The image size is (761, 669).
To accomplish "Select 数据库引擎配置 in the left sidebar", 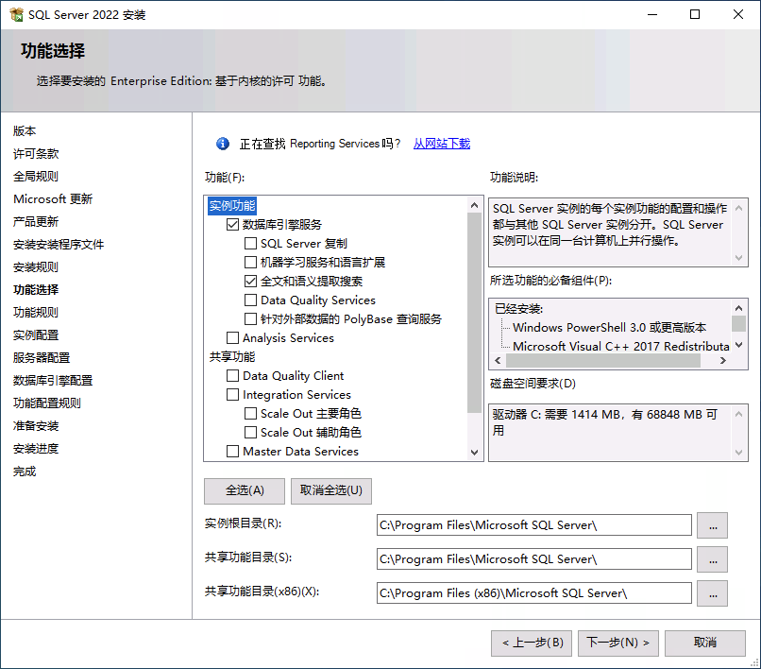I will tap(53, 380).
